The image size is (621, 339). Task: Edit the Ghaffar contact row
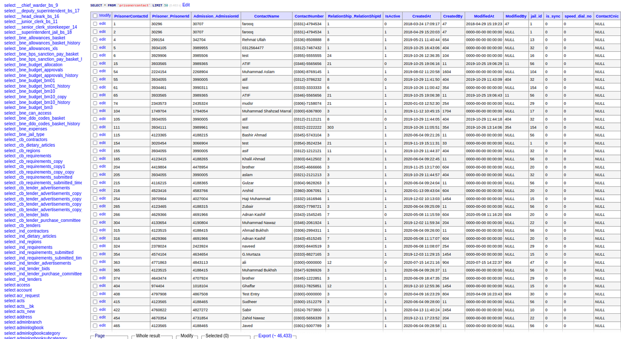(x=102, y=286)
